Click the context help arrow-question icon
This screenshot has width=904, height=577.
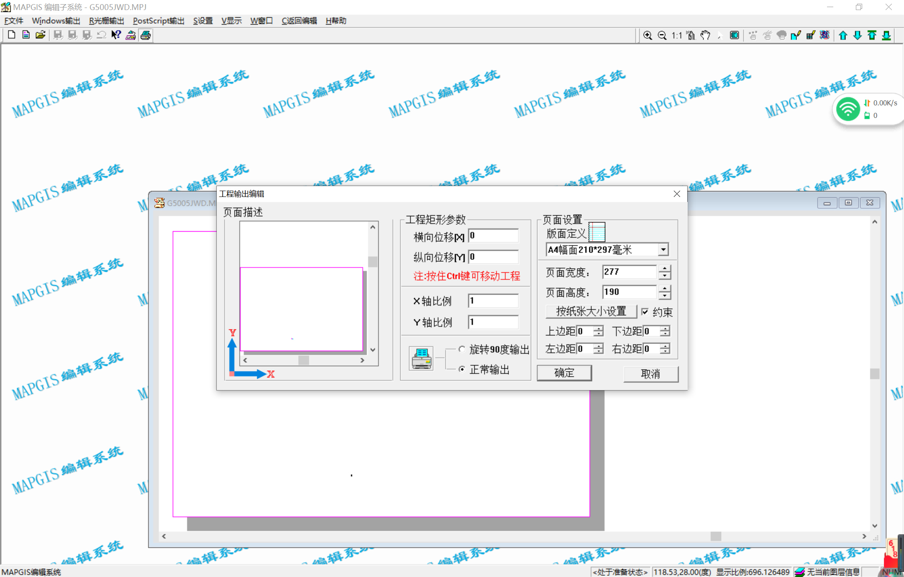point(116,36)
